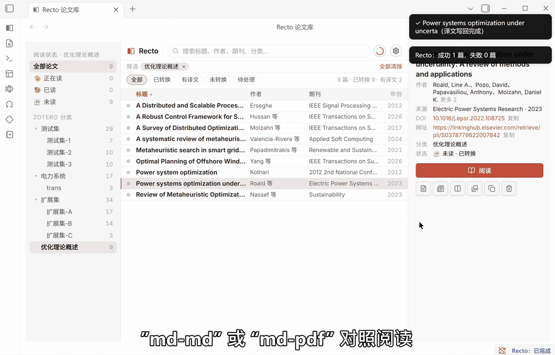The width and height of the screenshot is (555, 355).
Task: Open 测试集-2 category
Action: [73, 153]
